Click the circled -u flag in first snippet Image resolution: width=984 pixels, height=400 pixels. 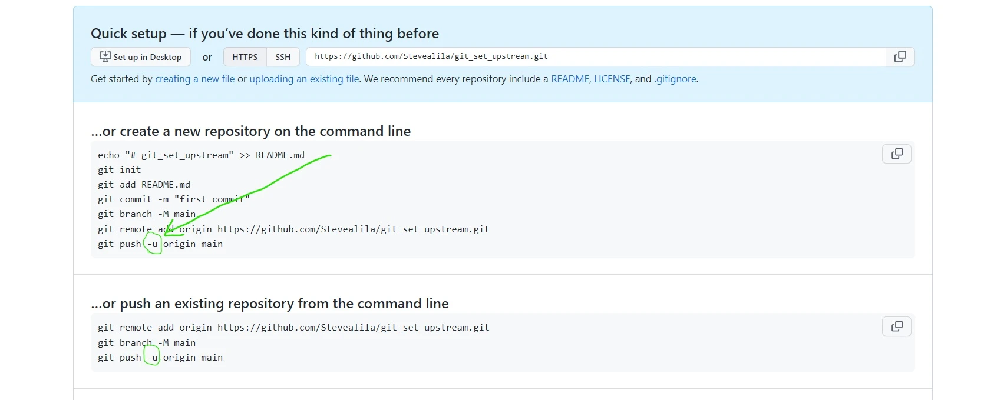[152, 244]
